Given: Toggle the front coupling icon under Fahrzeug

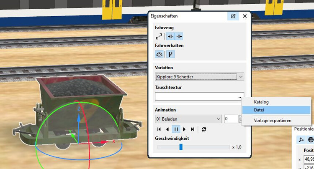Looking at the screenshot, I should [x=171, y=37].
